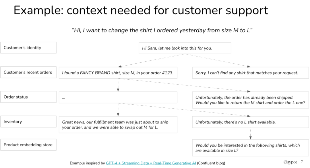Click the Product embedding store box

(x=28, y=145)
